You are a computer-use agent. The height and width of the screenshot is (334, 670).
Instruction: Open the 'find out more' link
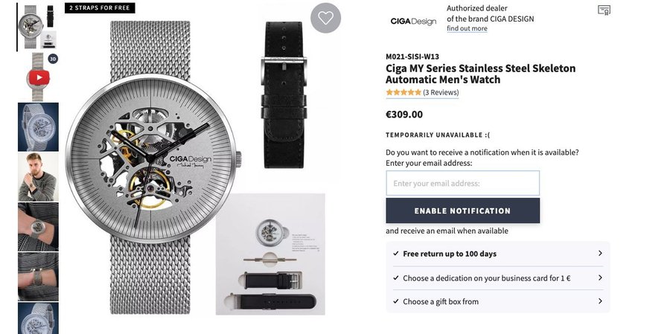pos(467,29)
